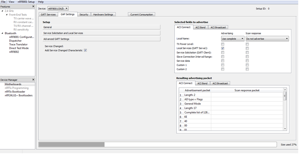Click Scan response packet column header
This screenshot has width=299, height=154.
[247, 90]
